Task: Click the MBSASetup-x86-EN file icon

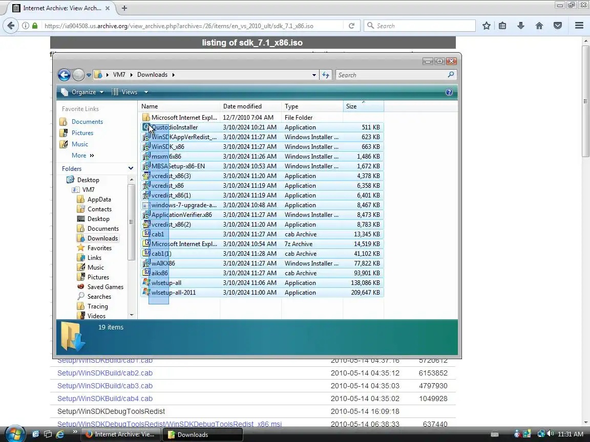Action: tap(146, 166)
